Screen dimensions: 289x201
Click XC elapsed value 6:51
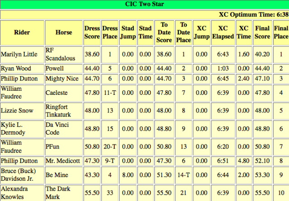tap(223, 161)
